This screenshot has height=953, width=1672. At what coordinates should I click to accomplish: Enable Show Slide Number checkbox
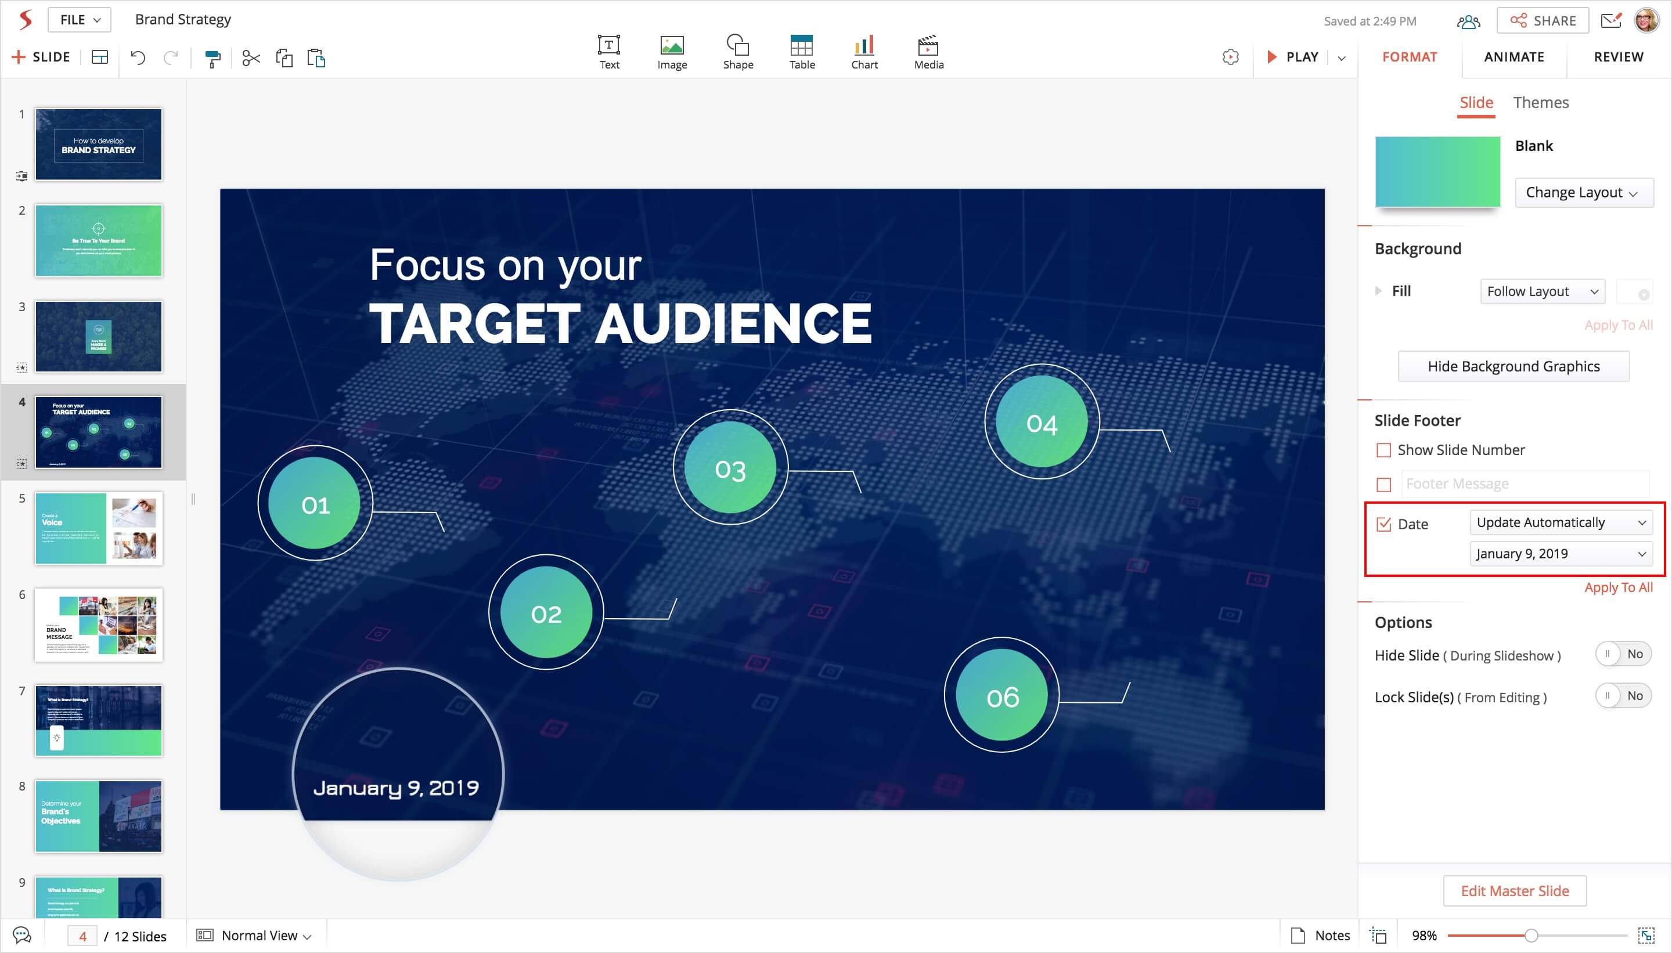pos(1383,450)
